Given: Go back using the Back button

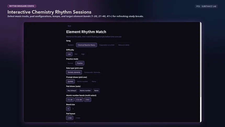Looking at the screenshot, I should [x=69, y=26].
